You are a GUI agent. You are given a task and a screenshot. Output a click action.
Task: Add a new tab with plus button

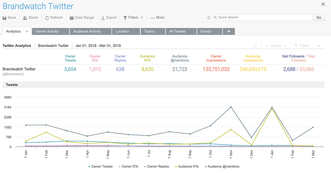pyautogui.click(x=229, y=31)
